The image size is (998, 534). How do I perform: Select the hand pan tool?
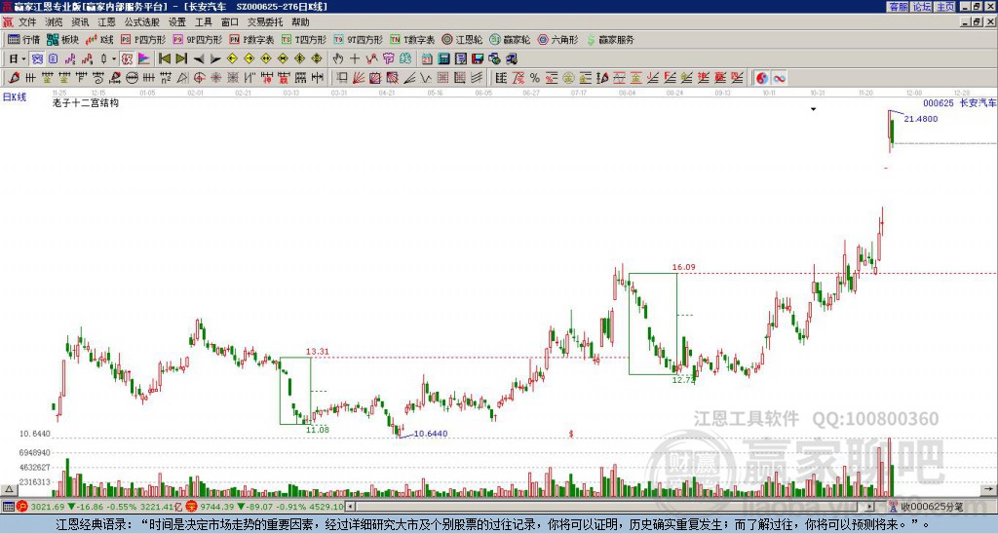[338, 59]
